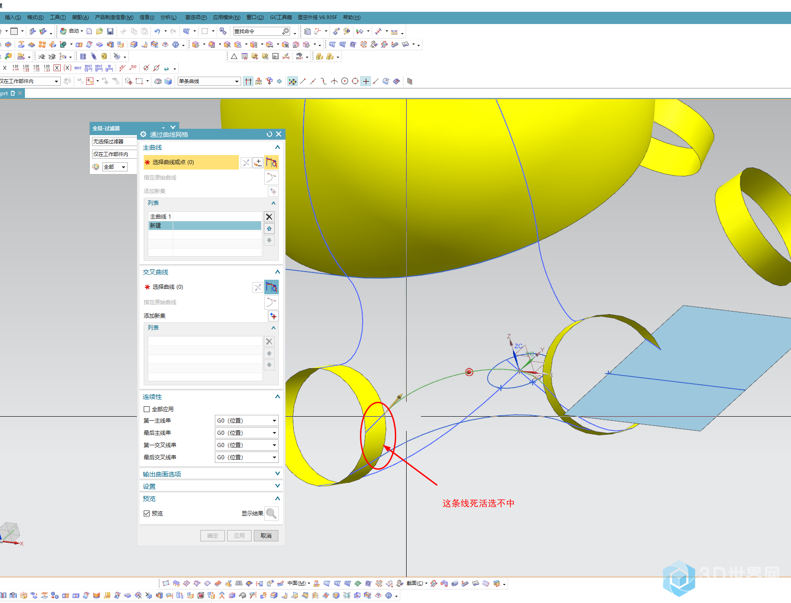Click the color palette icon in filter panel
The width and height of the screenshot is (791, 603).
[x=96, y=167]
